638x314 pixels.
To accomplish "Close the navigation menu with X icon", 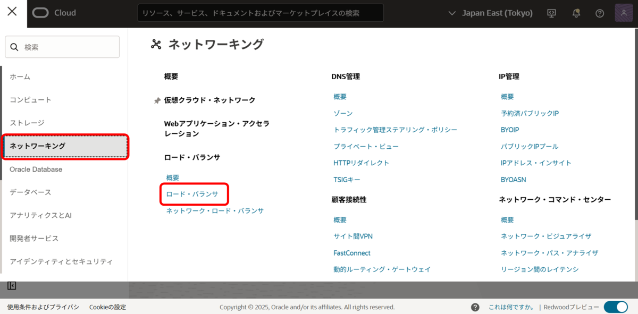I will (x=12, y=12).
